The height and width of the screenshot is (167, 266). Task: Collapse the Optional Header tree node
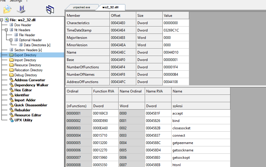coord(11,40)
